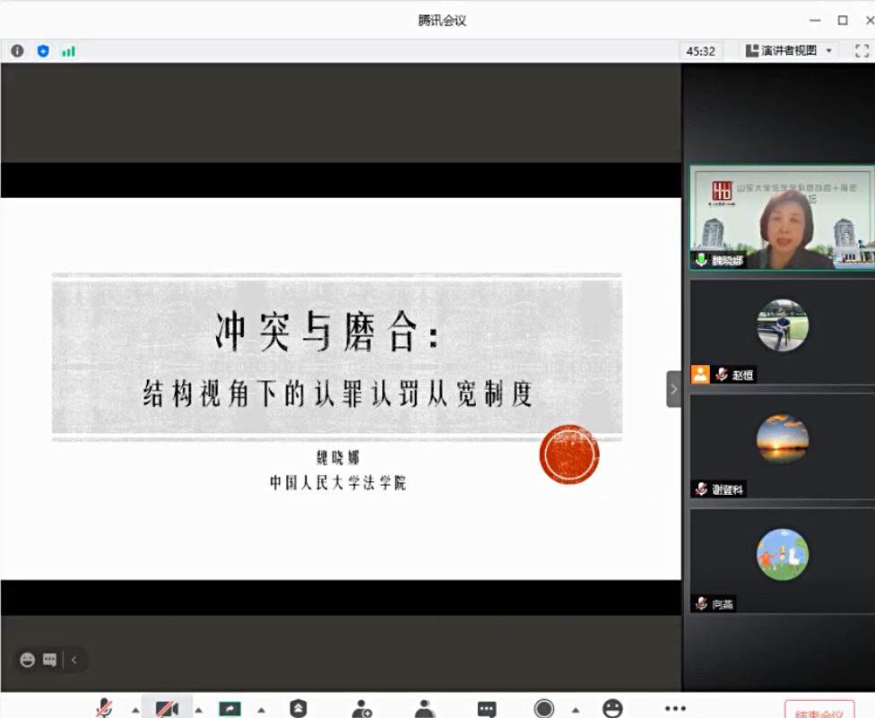Image resolution: width=875 pixels, height=718 pixels.
Task: Toggle fullscreen mode icon
Action: [x=862, y=51]
